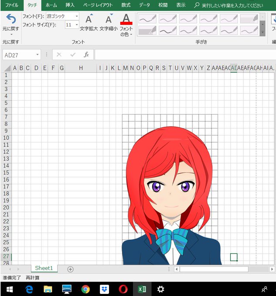
Task: Open the Name Box dropdown arrow
Action: click(x=37, y=55)
